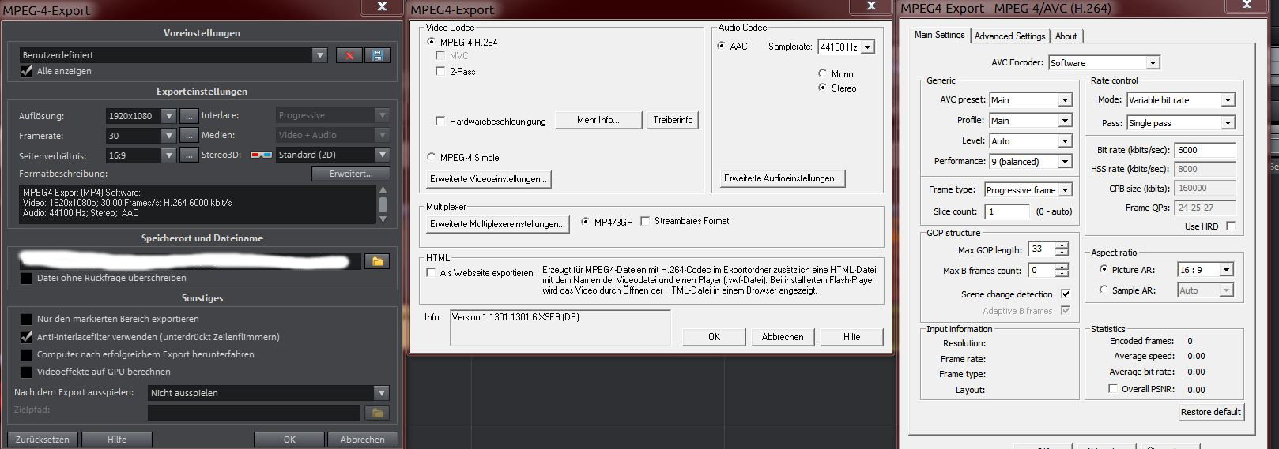Open the Auflösung 1920x1080 dropdown
The height and width of the screenshot is (449, 1279).
click(x=168, y=115)
